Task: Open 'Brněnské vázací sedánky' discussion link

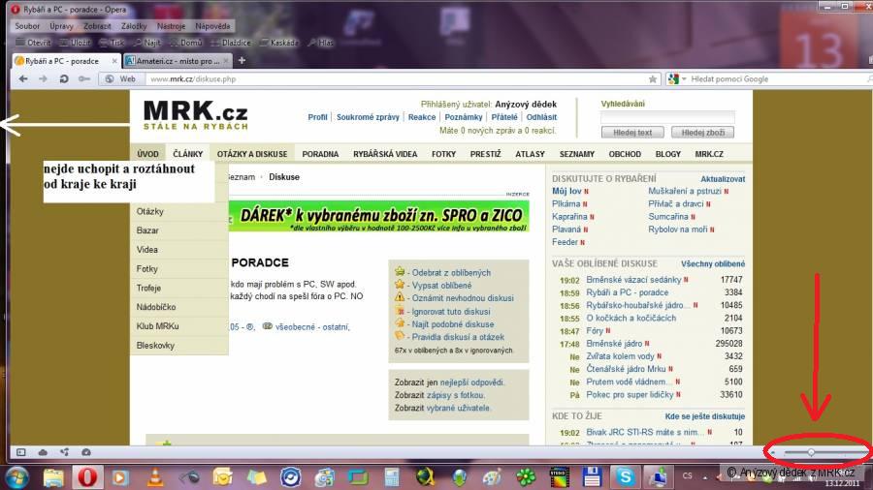Action: pos(633,280)
